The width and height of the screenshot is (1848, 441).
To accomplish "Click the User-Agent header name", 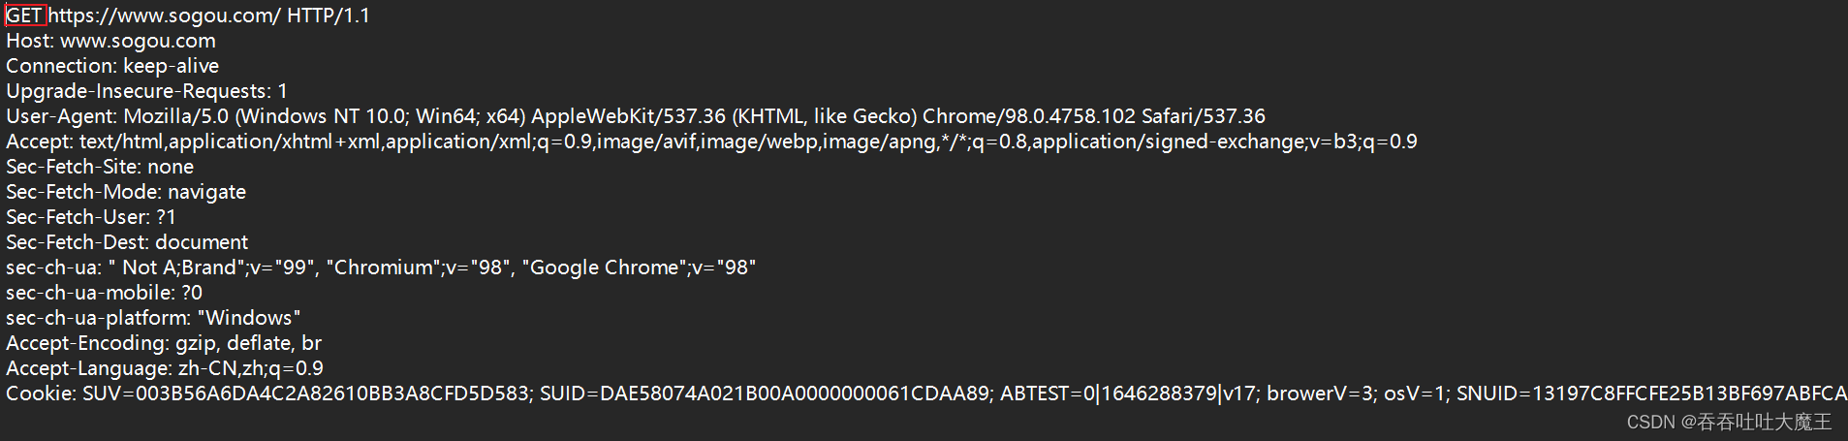I will [x=60, y=116].
